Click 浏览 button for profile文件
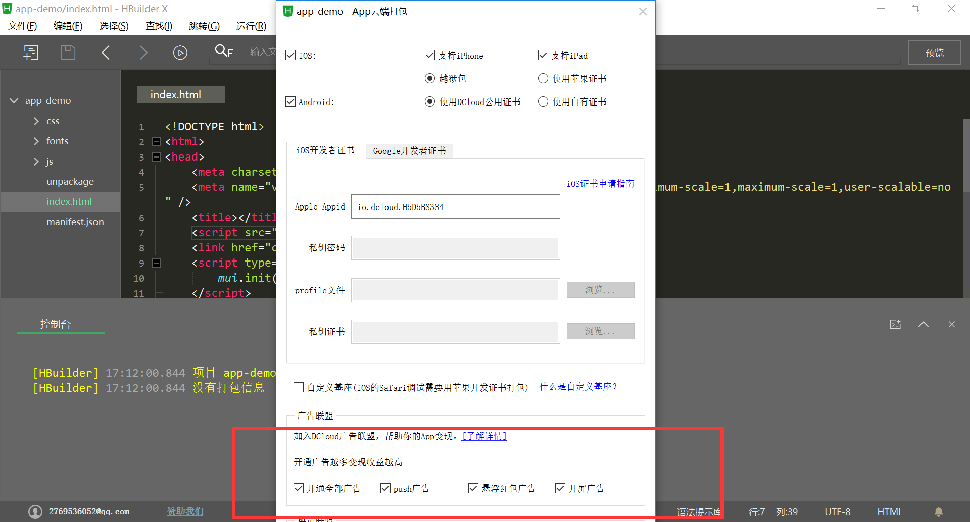Image resolution: width=970 pixels, height=522 pixels. 600,290
